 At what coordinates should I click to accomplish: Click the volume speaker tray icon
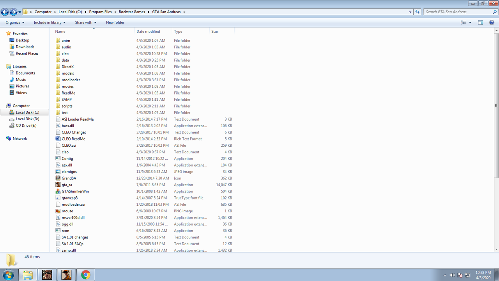click(452, 275)
